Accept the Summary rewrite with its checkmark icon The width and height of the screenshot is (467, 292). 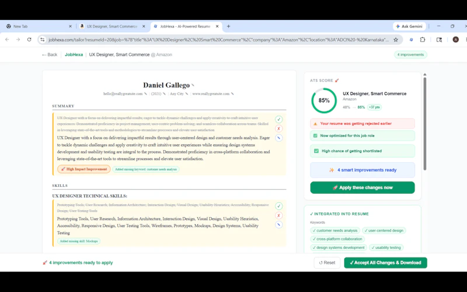pos(278,119)
